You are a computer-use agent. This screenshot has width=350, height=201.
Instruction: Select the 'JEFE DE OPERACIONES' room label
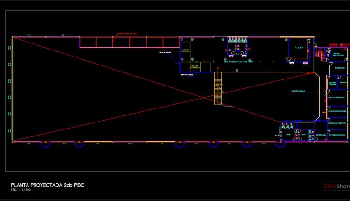[337, 111]
